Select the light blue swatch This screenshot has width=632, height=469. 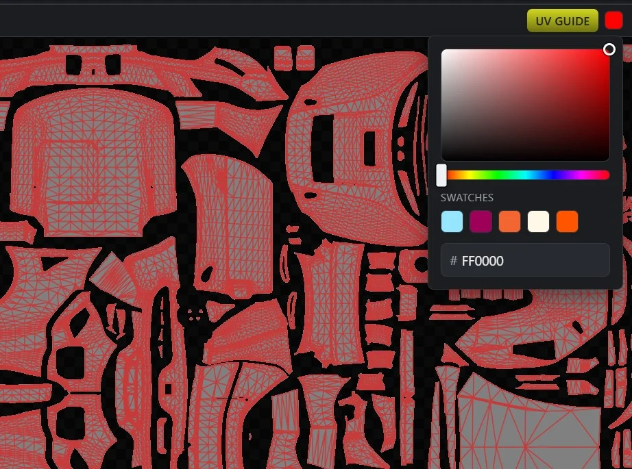(x=452, y=221)
